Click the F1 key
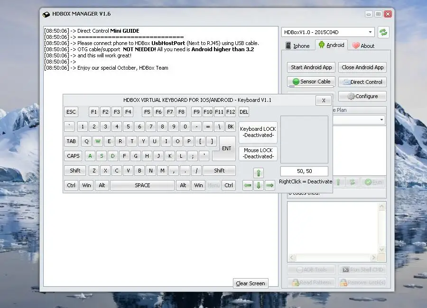 (93, 112)
